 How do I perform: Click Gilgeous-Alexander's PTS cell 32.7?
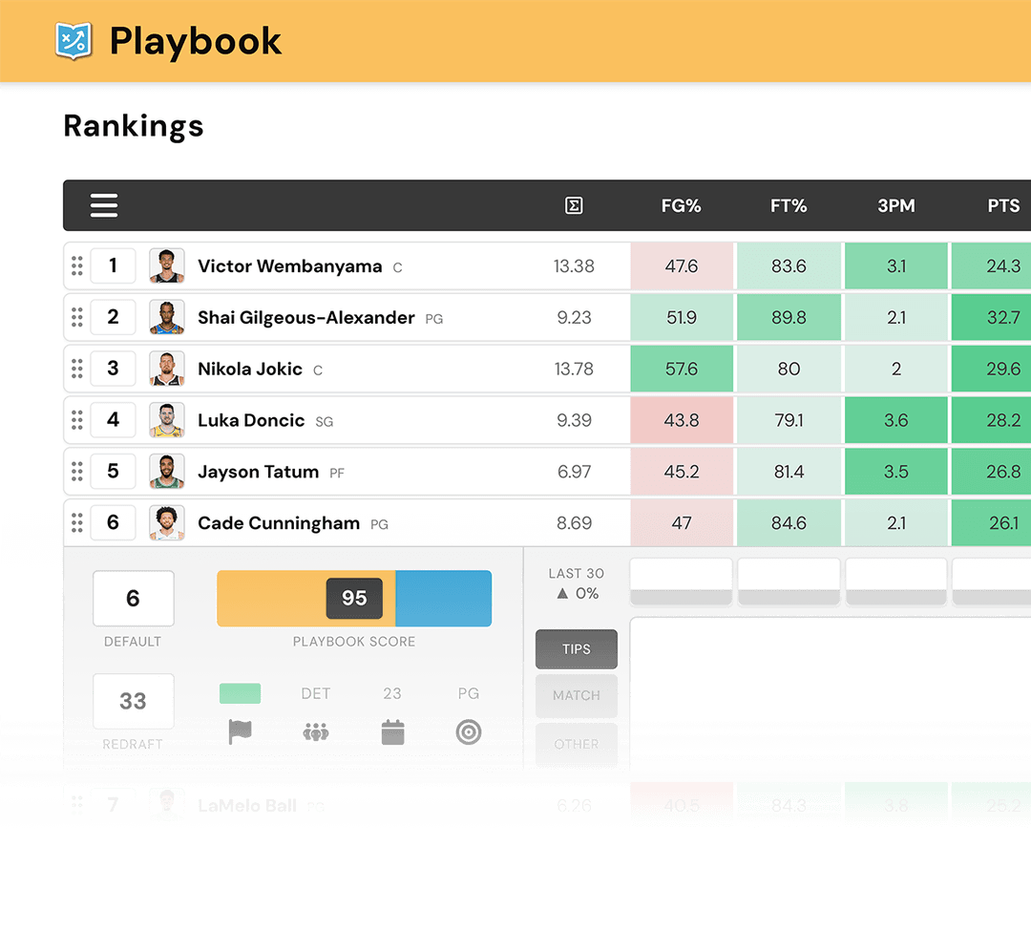992,317
